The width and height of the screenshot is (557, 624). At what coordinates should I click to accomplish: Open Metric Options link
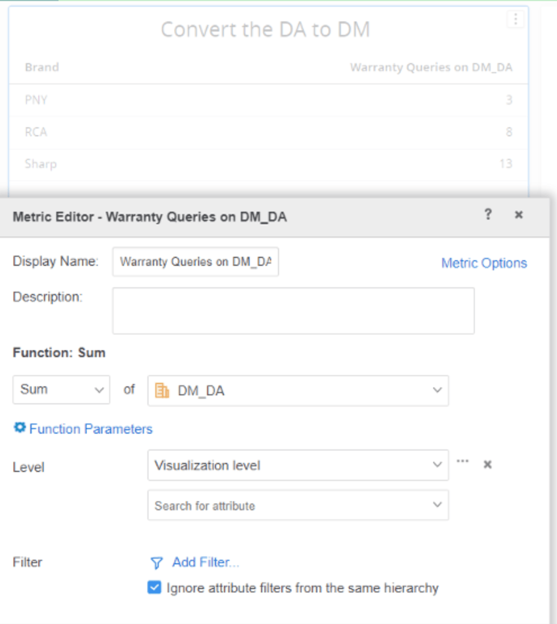point(484,263)
